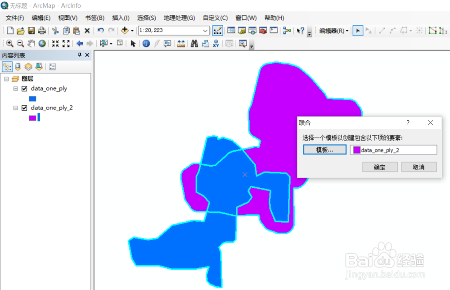Screen dimensions: 450x290
Task: Open the 视图(V) menu
Action: pos(68,18)
